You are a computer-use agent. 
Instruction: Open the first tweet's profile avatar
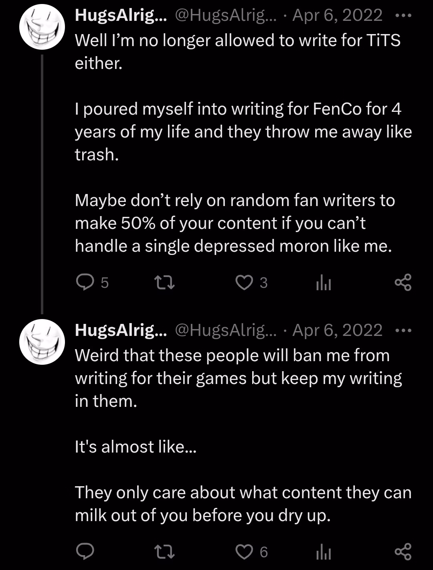point(42,27)
